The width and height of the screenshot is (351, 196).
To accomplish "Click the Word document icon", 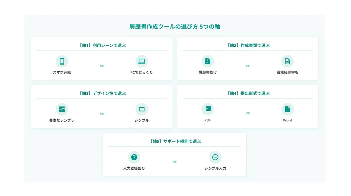I will pos(287,109).
